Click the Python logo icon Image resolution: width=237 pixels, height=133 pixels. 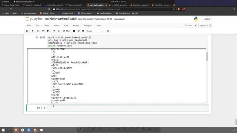(196, 19)
